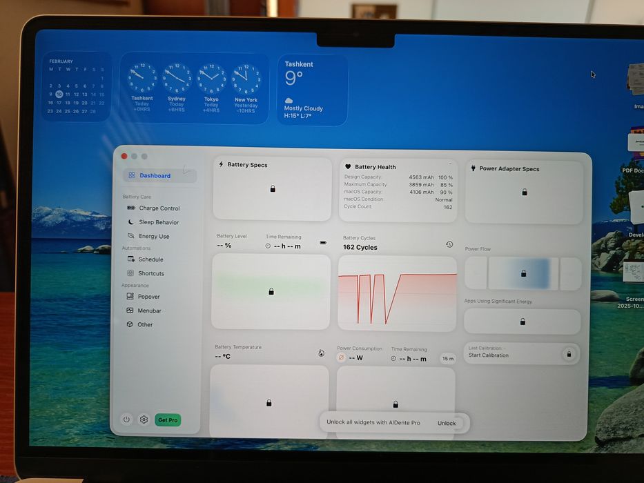Click the heart icon in Battery Health

(348, 167)
